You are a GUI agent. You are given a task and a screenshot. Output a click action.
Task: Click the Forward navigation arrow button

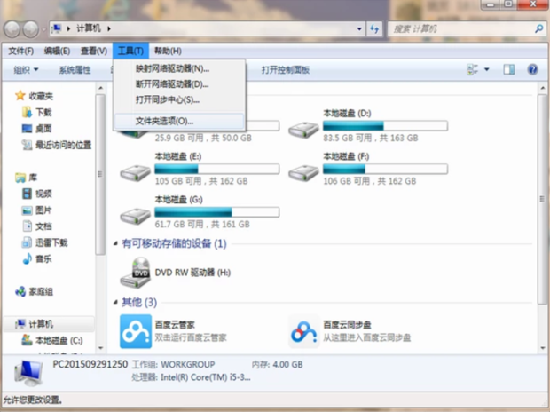point(31,28)
